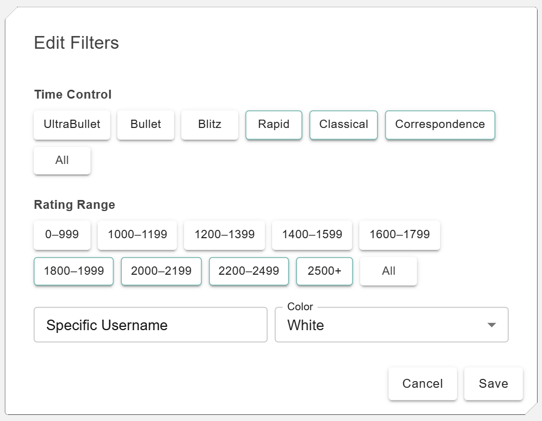The width and height of the screenshot is (542, 421).
Task: Select All under Time Control
Action: (x=62, y=161)
